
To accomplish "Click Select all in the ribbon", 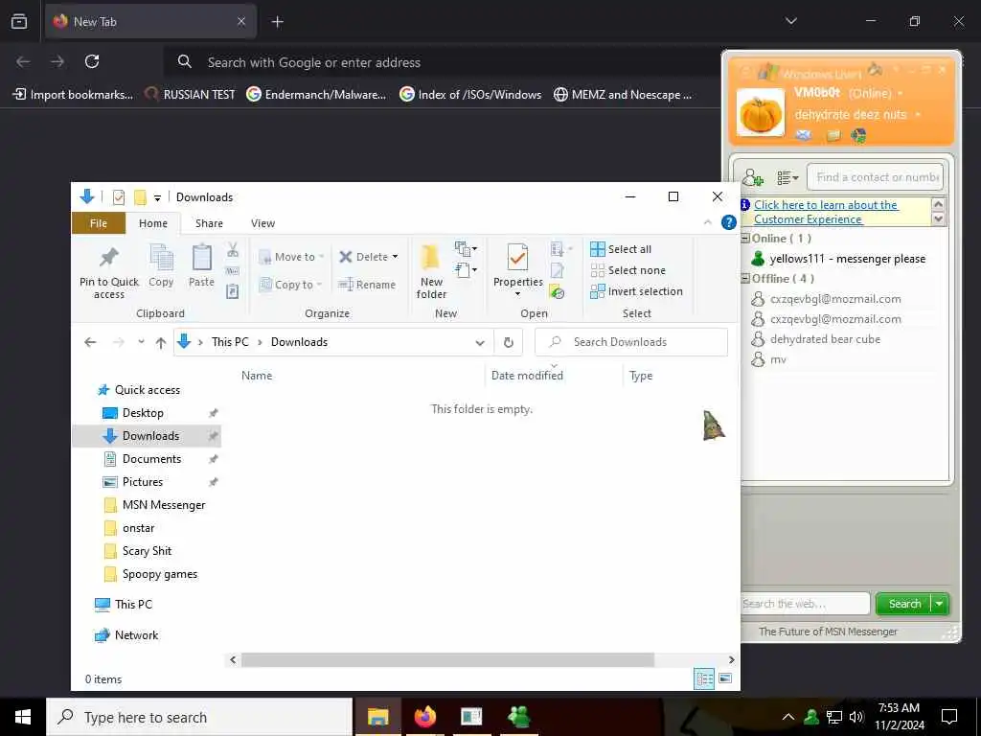I will click(621, 249).
